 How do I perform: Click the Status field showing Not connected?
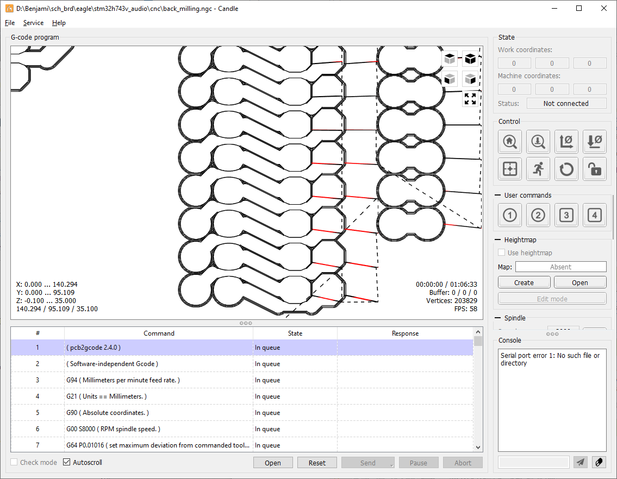[x=566, y=103]
